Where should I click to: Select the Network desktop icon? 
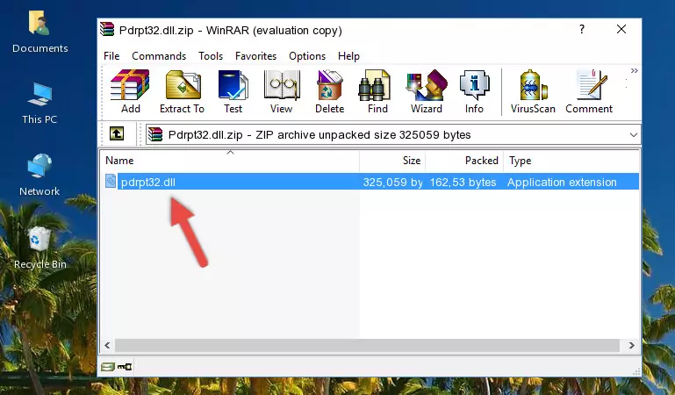[x=39, y=175]
